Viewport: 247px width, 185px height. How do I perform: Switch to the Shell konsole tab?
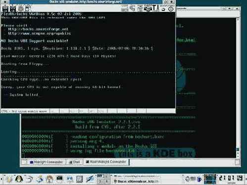click(x=74, y=162)
